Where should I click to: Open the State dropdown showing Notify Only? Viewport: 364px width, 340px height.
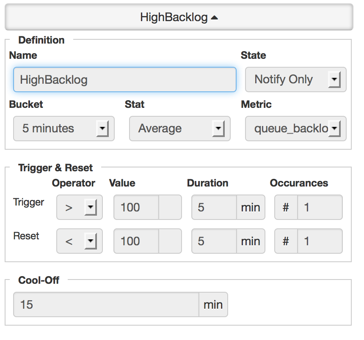(295, 80)
